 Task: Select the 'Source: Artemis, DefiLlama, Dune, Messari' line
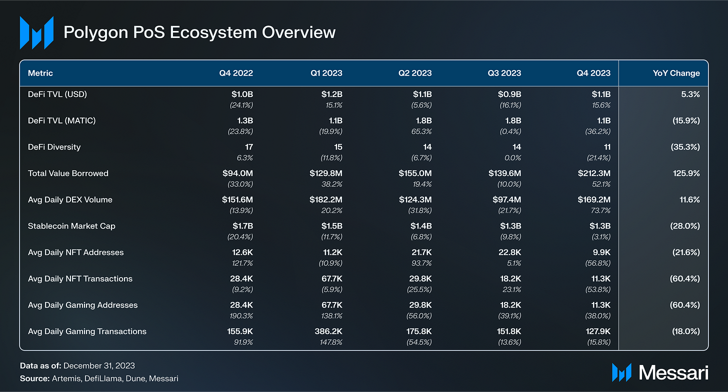pyautogui.click(x=99, y=378)
